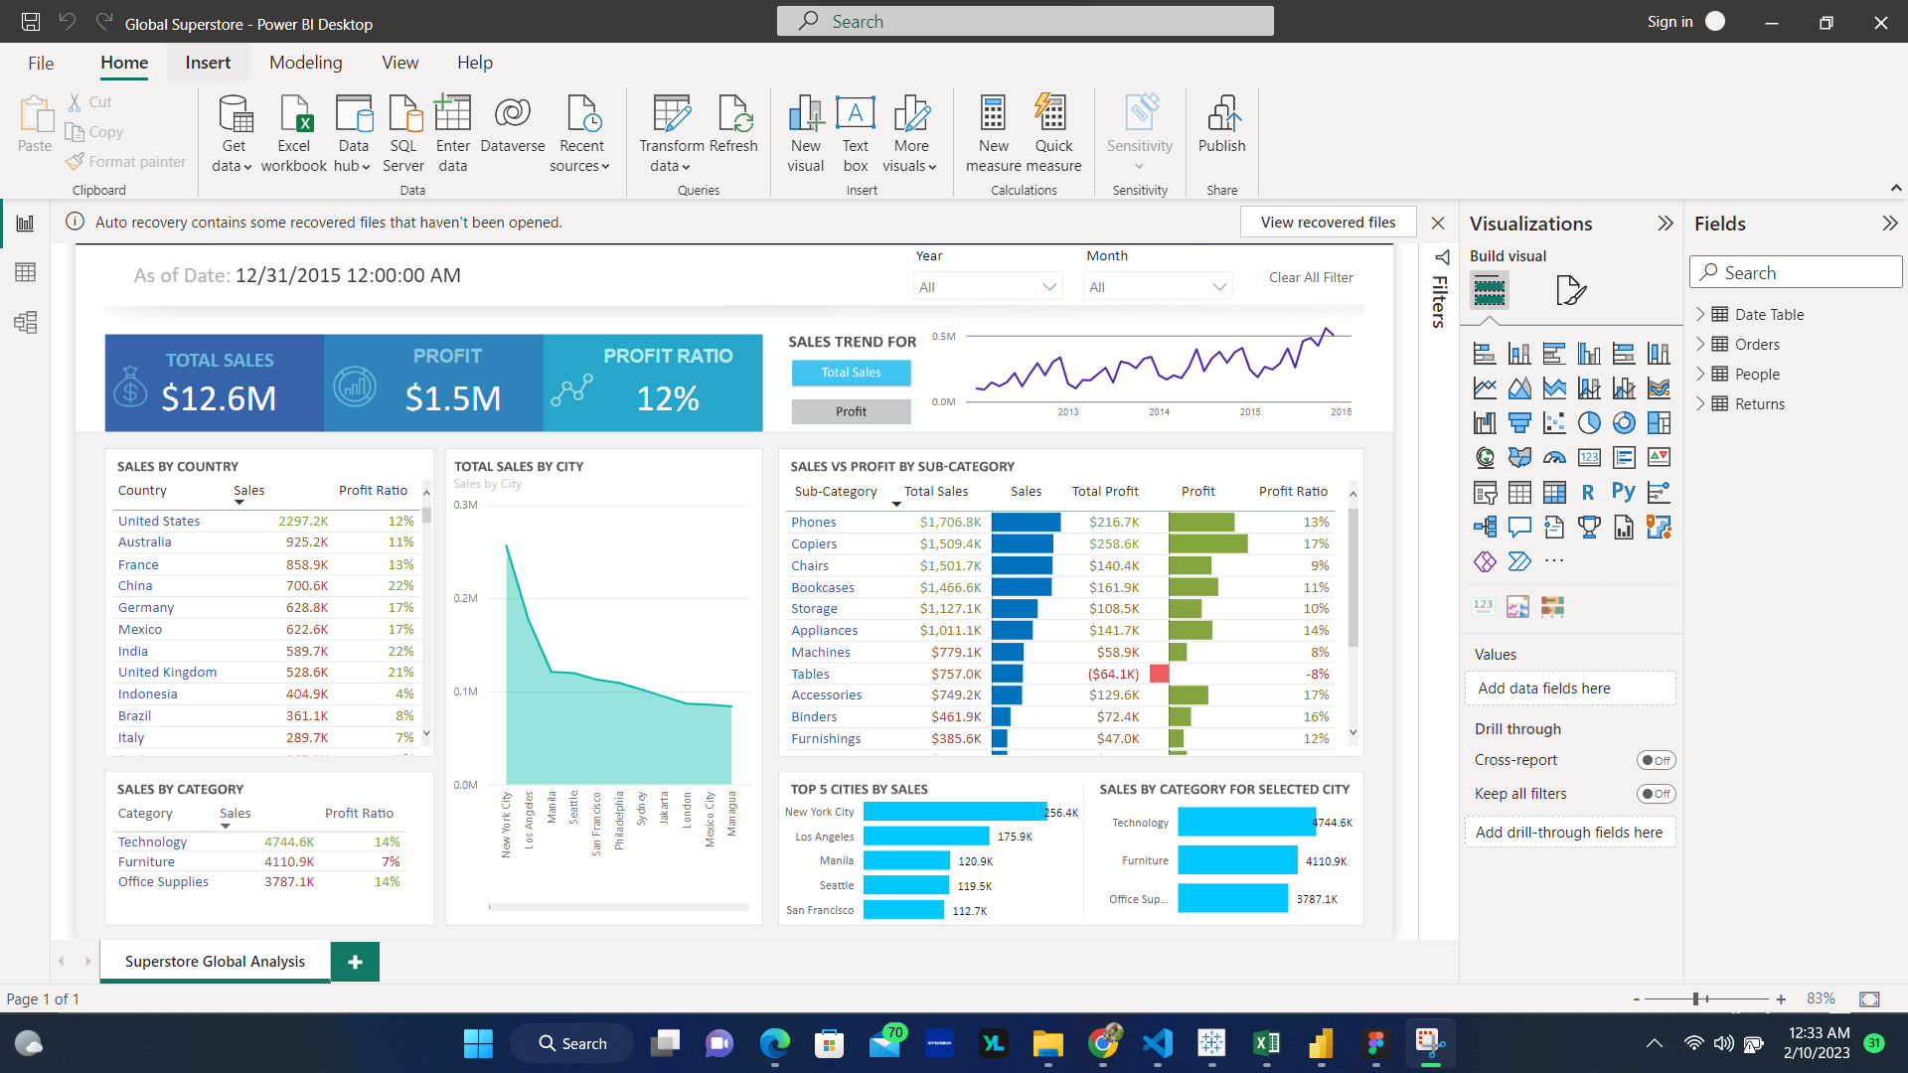
Task: Select the pie chart visual
Action: click(1589, 423)
